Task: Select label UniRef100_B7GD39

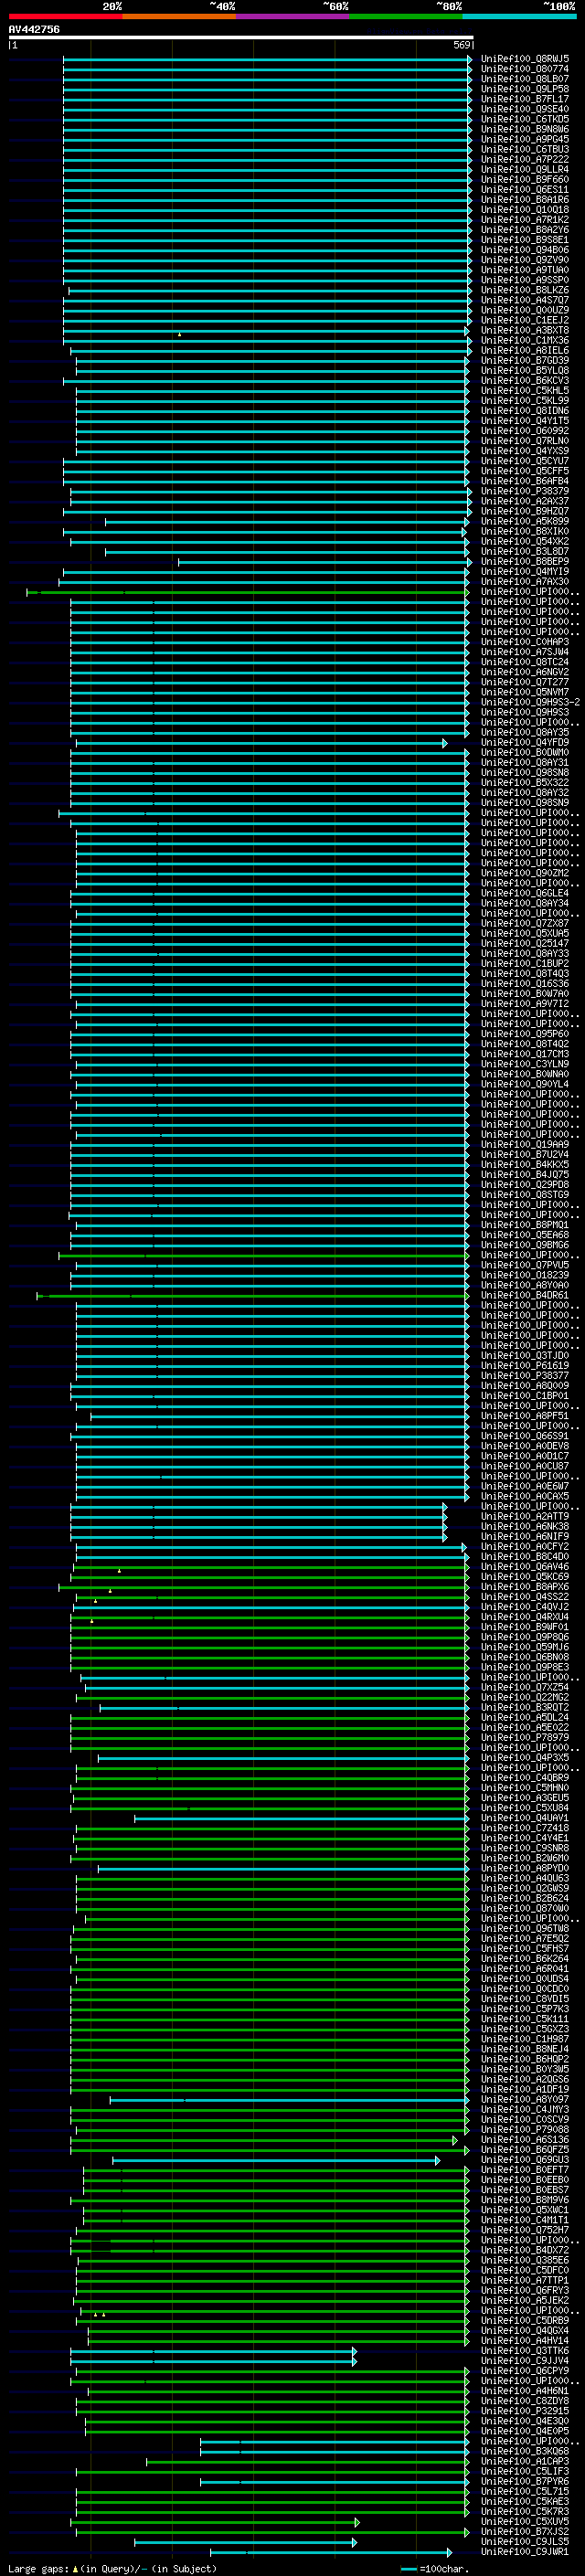Action: 524,360
